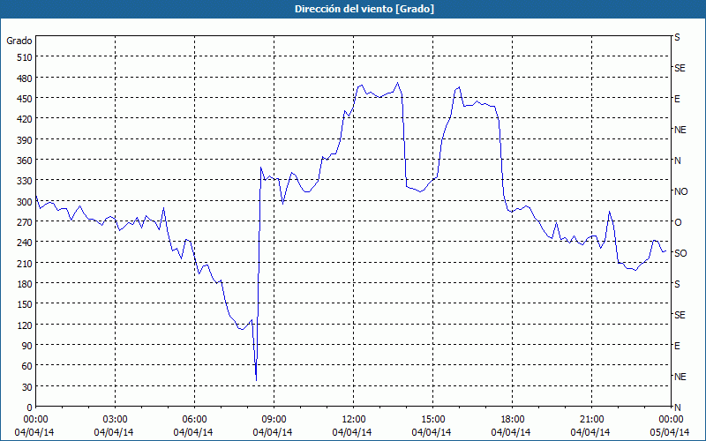Click the 120 y-axis value

(x=25, y=325)
